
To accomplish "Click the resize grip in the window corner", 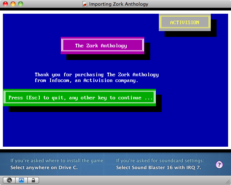I will 227,181.
